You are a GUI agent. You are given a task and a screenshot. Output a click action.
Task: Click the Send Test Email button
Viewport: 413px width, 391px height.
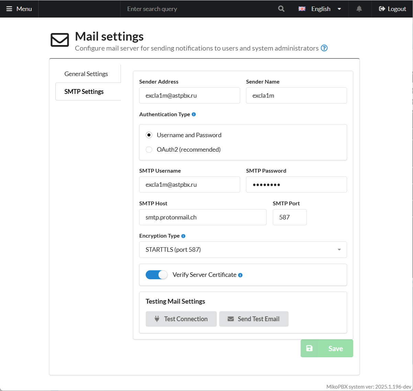(254, 319)
